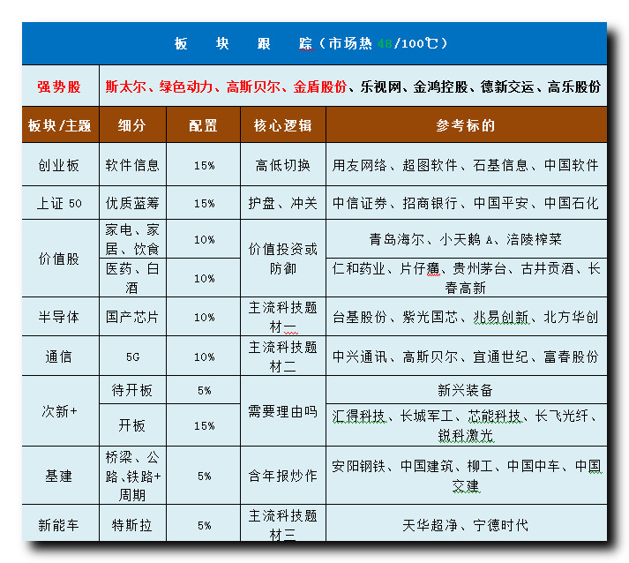The image size is (629, 563).
Task: Select the 高低切换 core logic cell
Action: tap(282, 165)
